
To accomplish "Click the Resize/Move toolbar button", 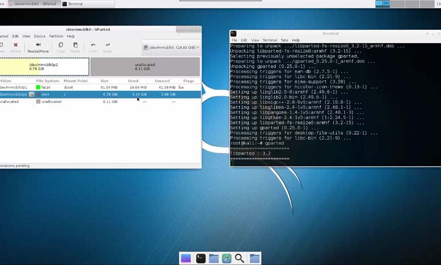I will tap(38, 47).
